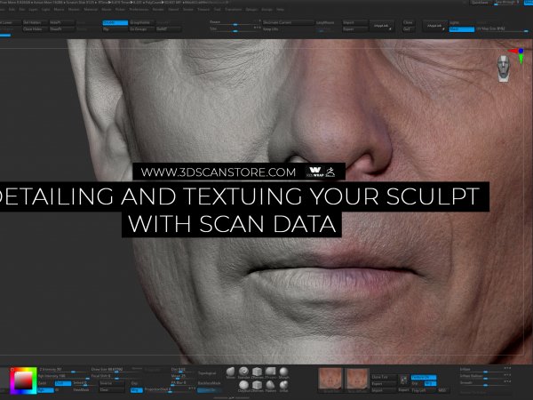The image size is (533, 400).
Task: Open the Render menu
Action: [158, 10]
